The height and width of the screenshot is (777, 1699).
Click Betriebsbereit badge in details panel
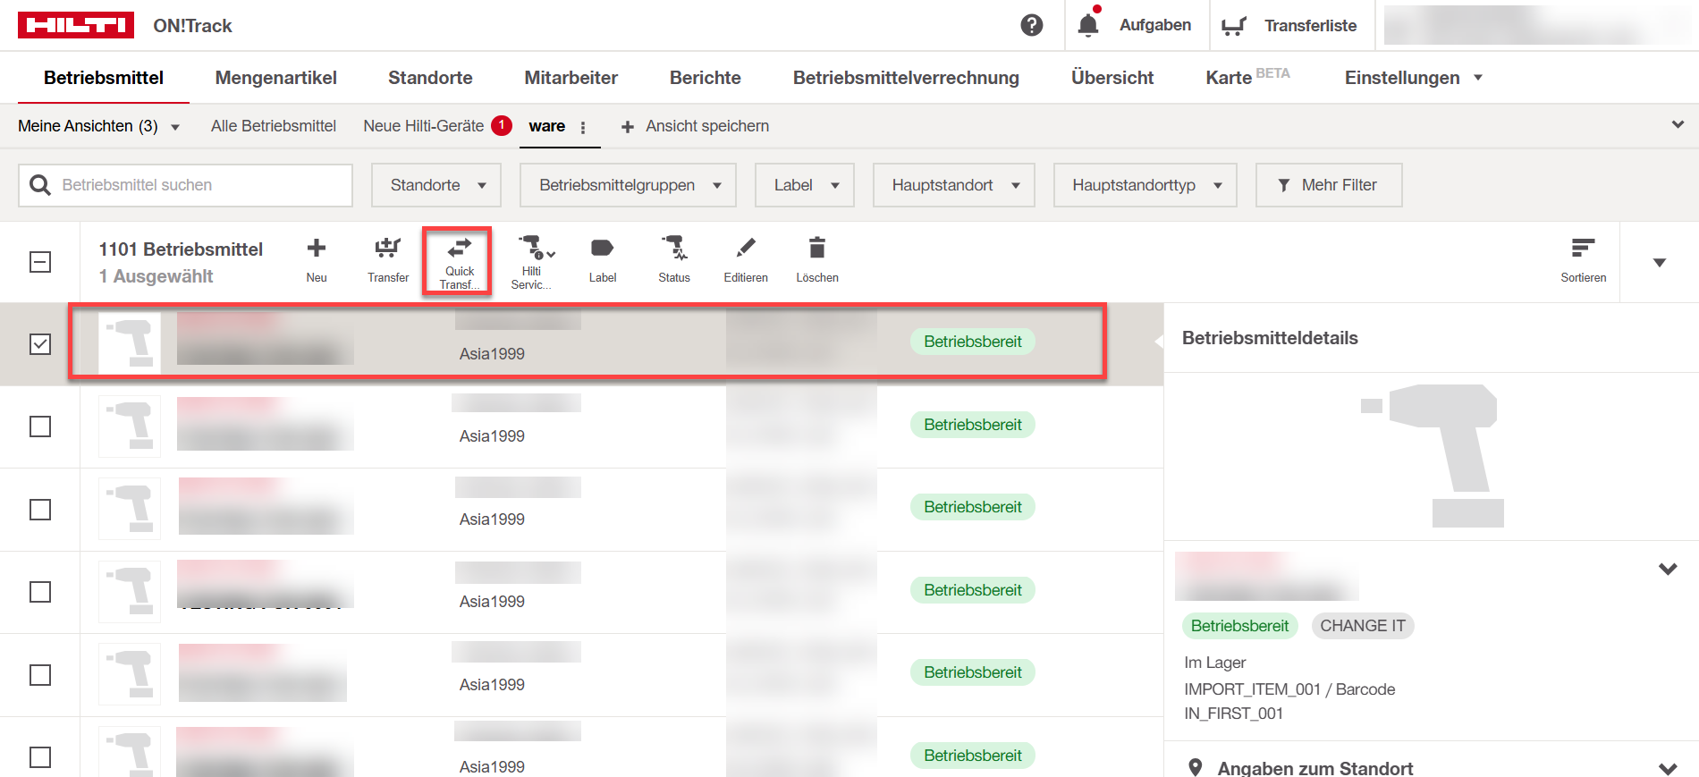(1239, 626)
